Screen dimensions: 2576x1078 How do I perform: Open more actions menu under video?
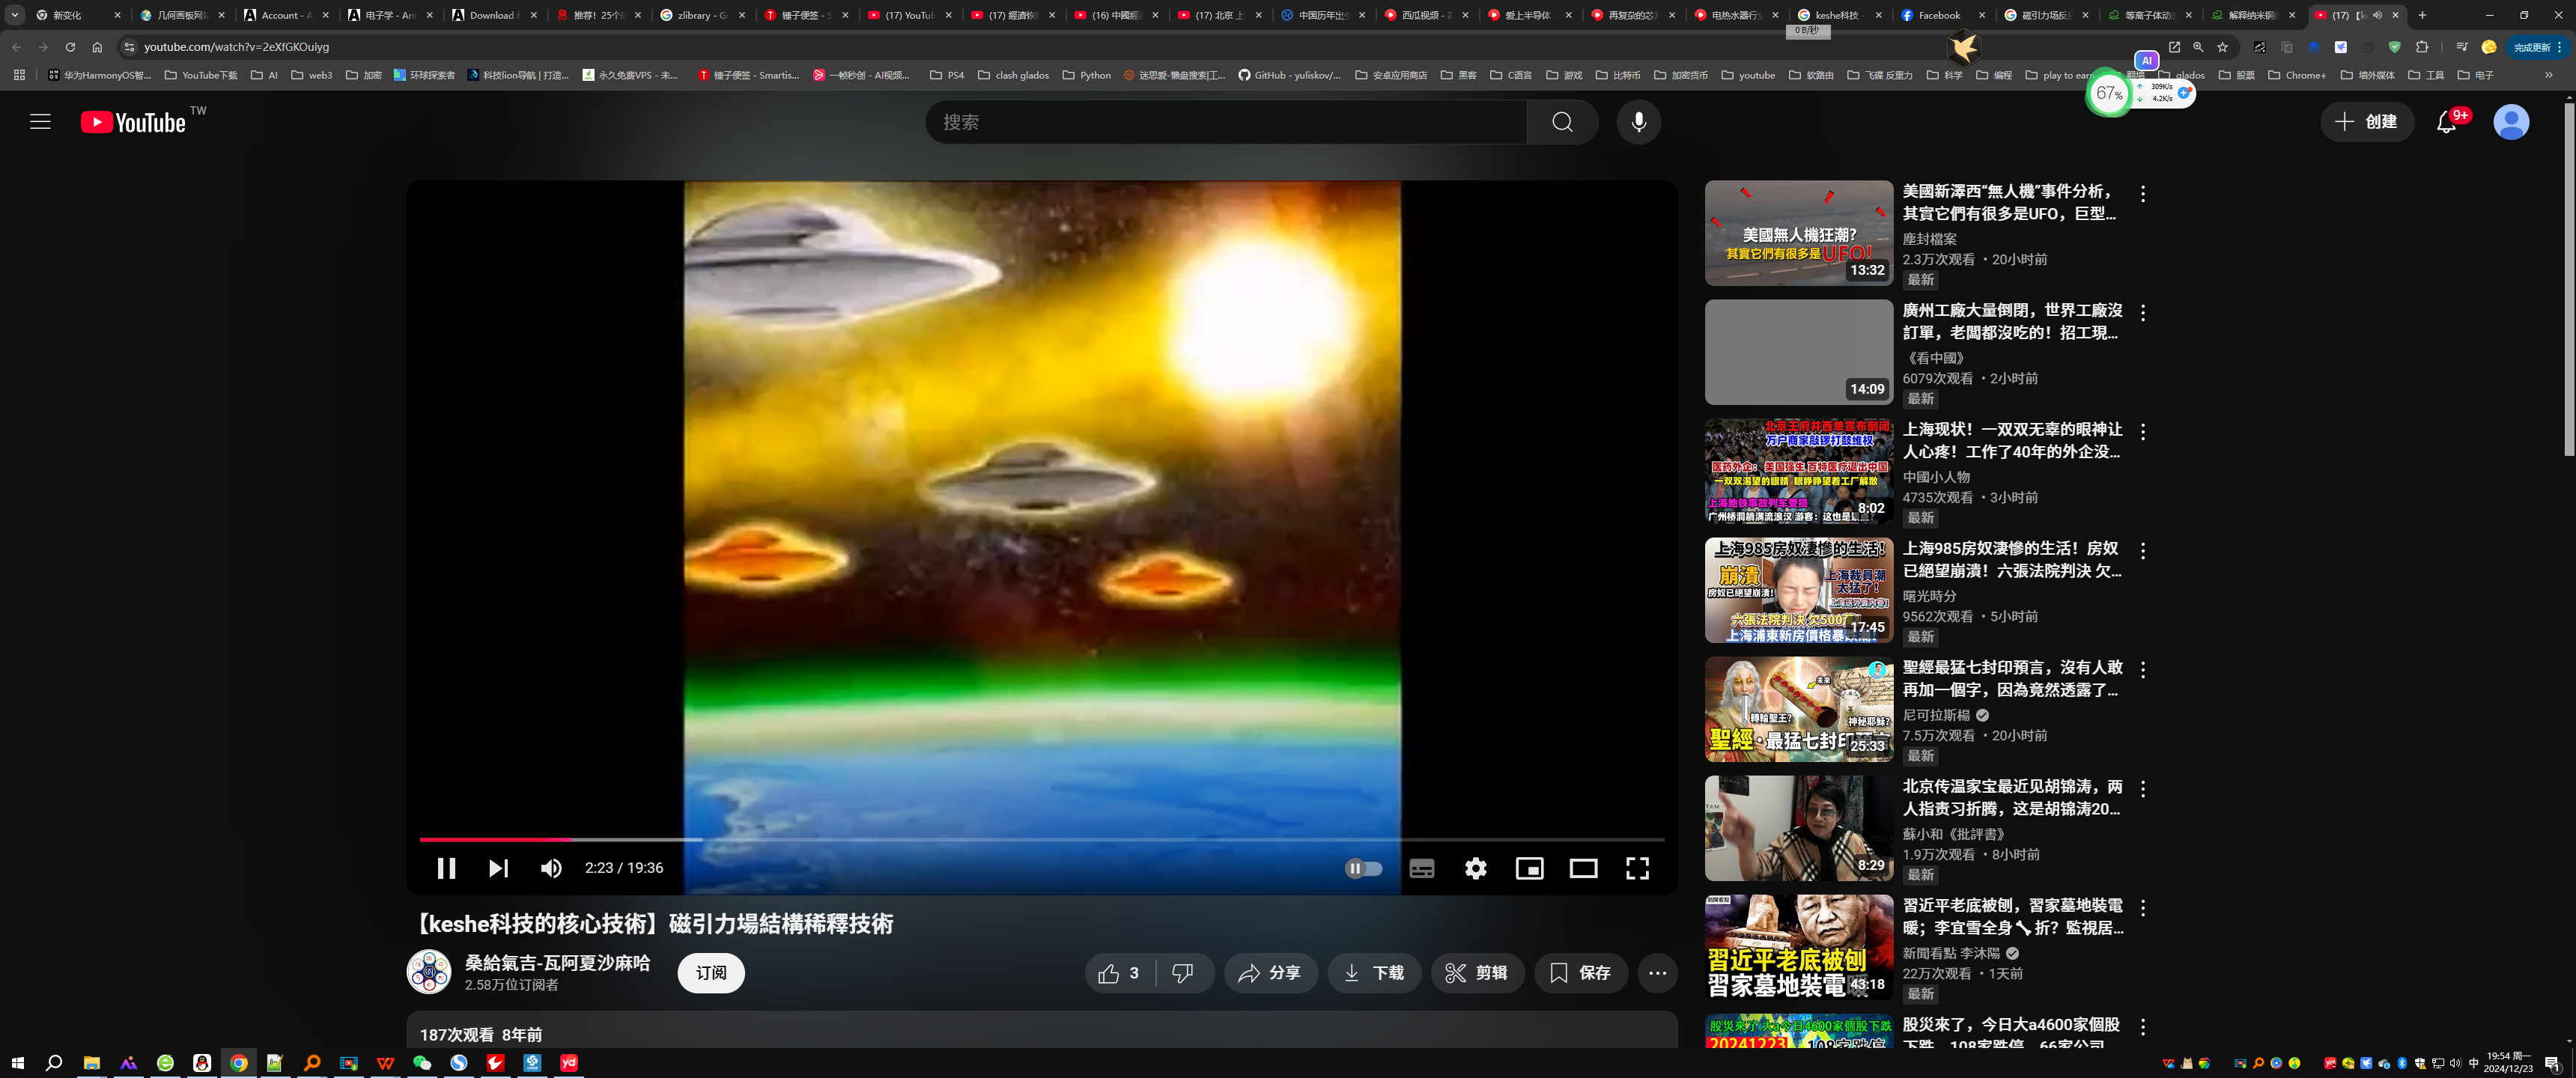point(1657,973)
